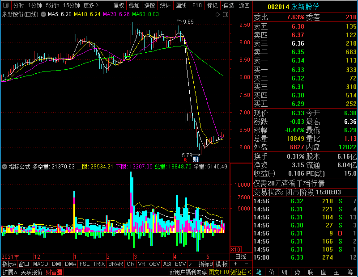The width and height of the screenshot is (358, 277).
Task: Select the CR indicator
Action: click(x=131, y=264)
